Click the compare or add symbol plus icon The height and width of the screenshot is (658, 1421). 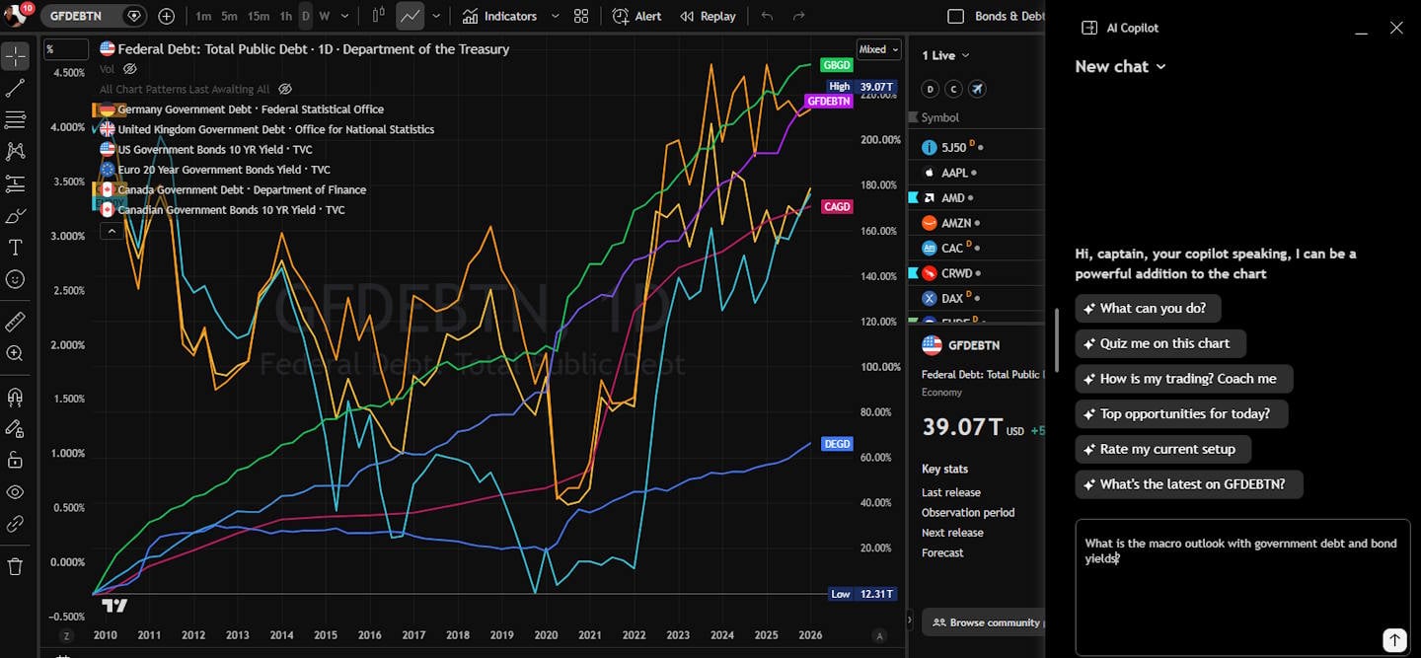click(x=167, y=16)
